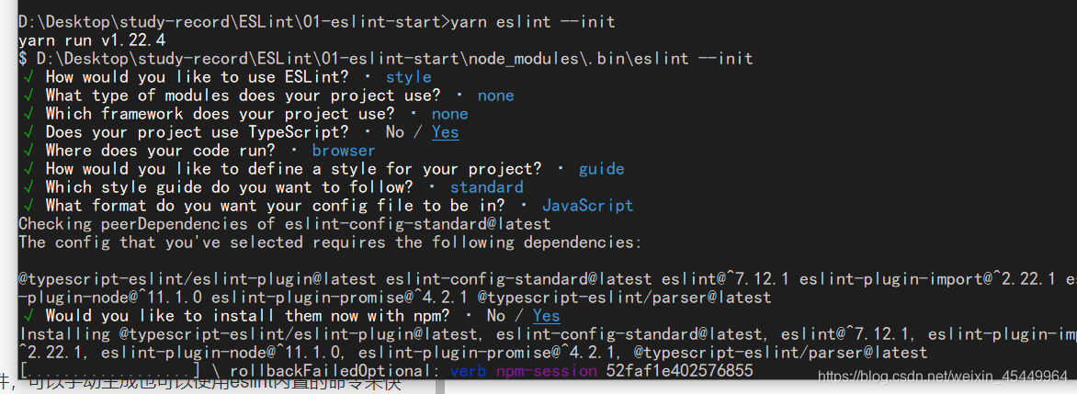The width and height of the screenshot is (1077, 394).
Task: Click 'Which style guide do you want to follow?' prompt
Action: coord(229,186)
